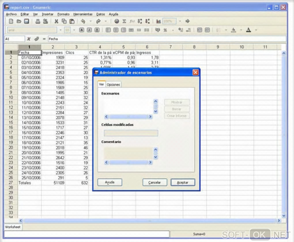Cut selection with scissors icon
294x242 pixels.
click(x=56, y=21)
